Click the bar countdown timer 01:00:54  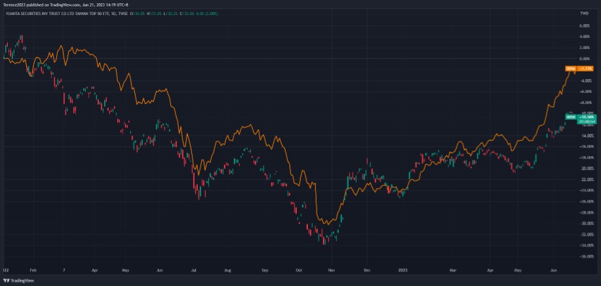586,122
